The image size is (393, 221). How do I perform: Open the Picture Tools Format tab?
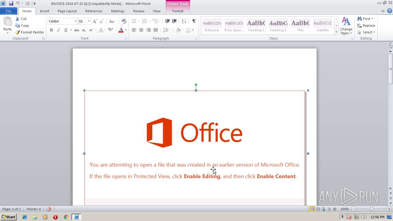point(178,11)
